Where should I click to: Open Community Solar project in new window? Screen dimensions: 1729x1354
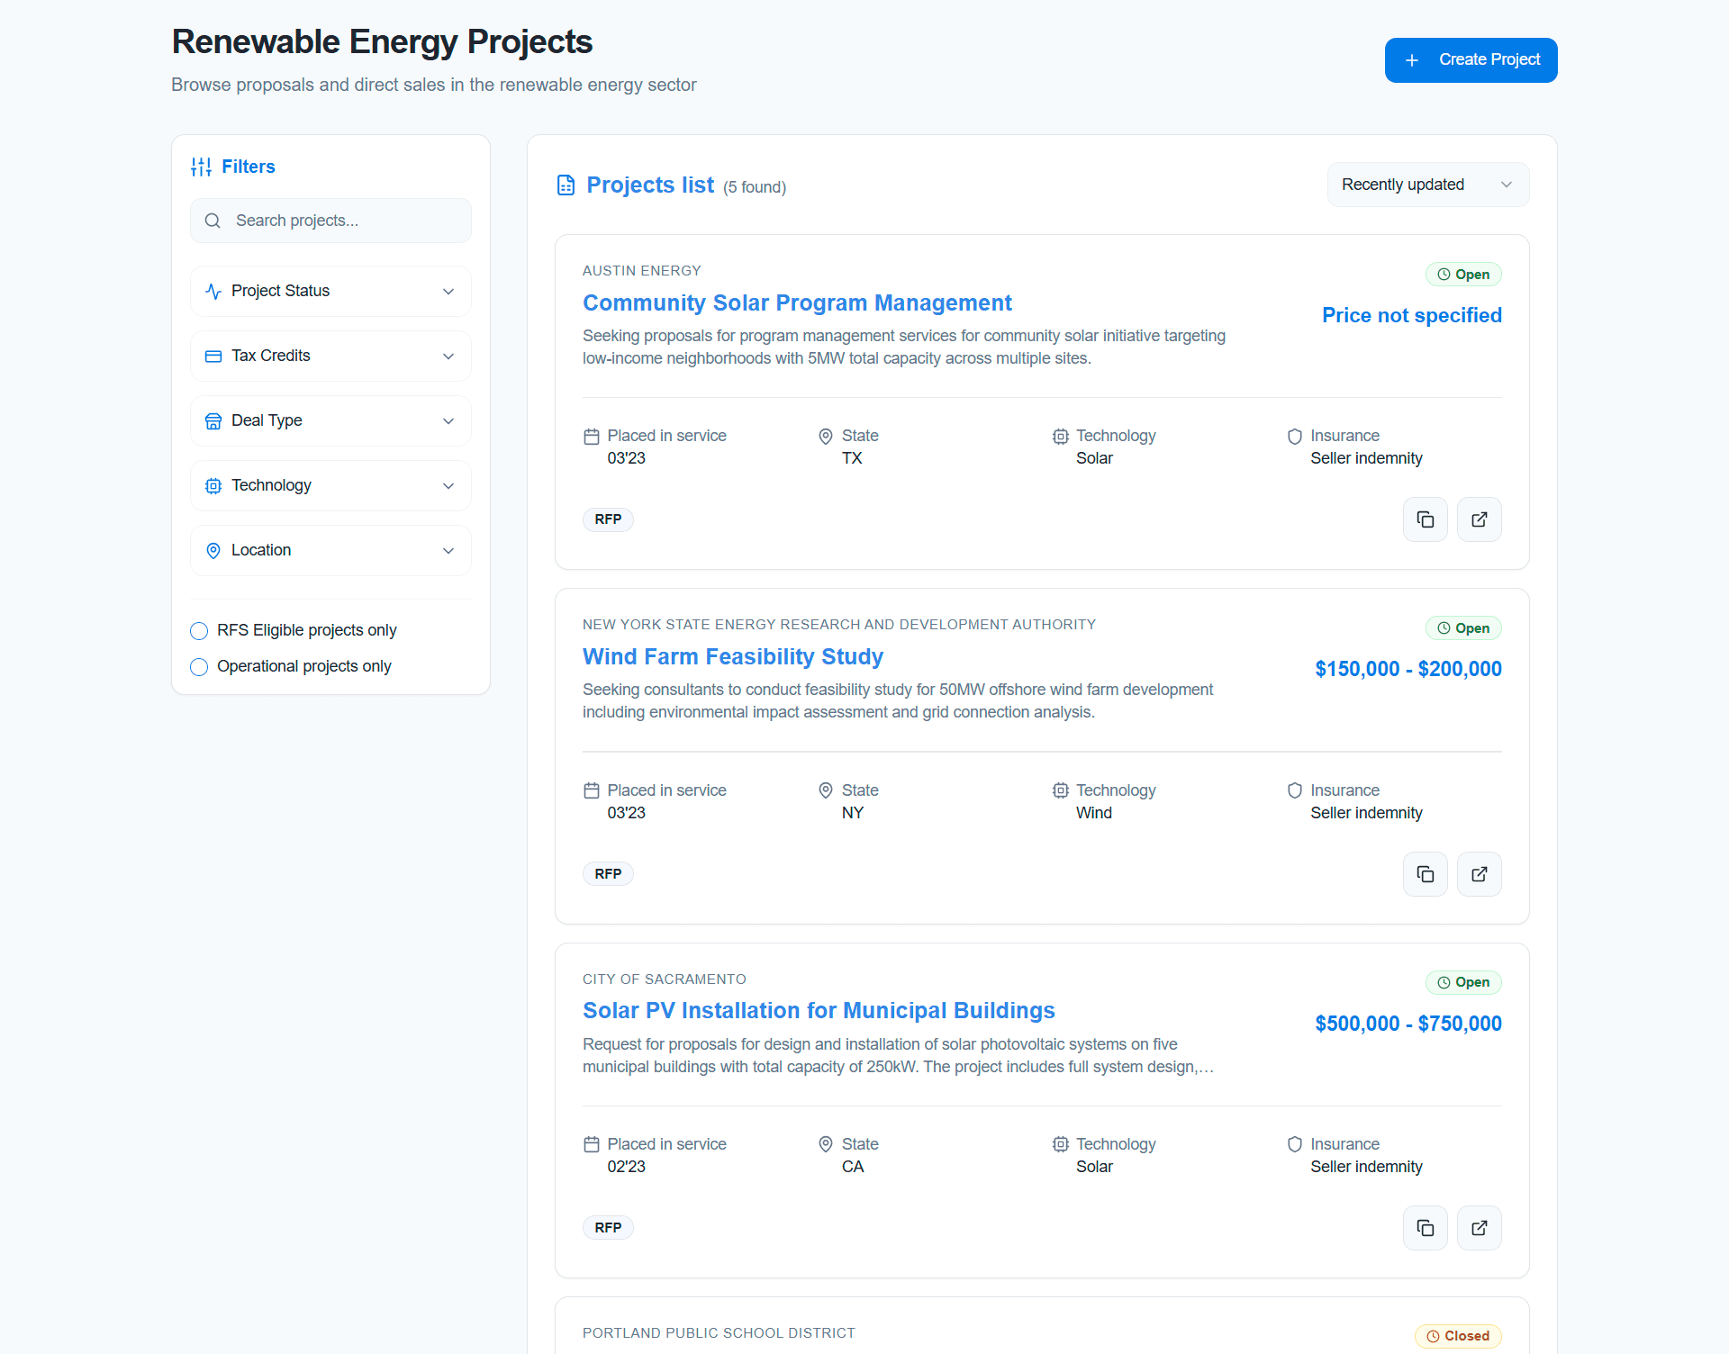click(x=1479, y=519)
